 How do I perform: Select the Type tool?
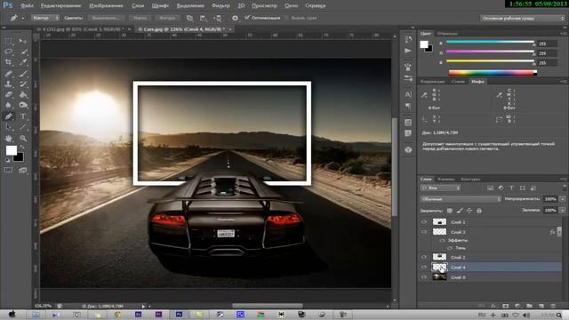(x=23, y=116)
